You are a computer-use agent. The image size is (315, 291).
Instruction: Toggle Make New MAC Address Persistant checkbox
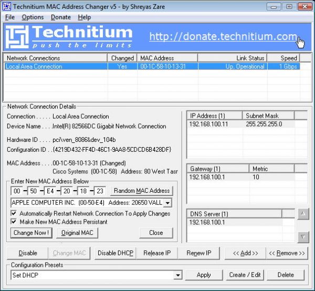[14, 222]
